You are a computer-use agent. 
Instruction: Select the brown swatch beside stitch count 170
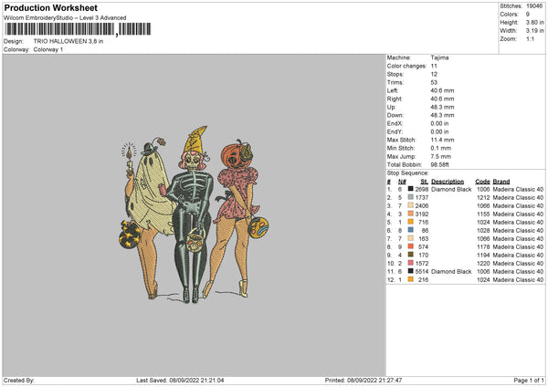point(411,255)
